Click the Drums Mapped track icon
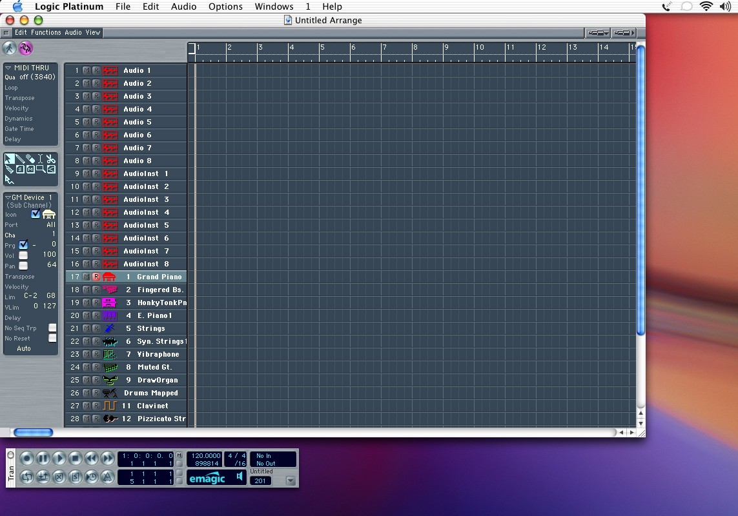 109,393
